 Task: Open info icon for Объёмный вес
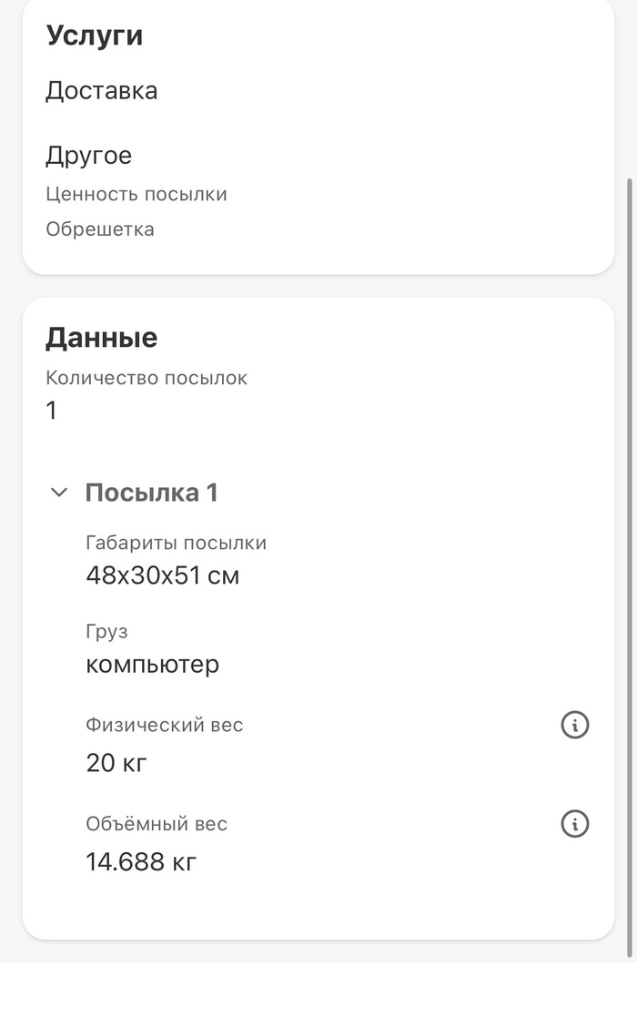coord(574,824)
